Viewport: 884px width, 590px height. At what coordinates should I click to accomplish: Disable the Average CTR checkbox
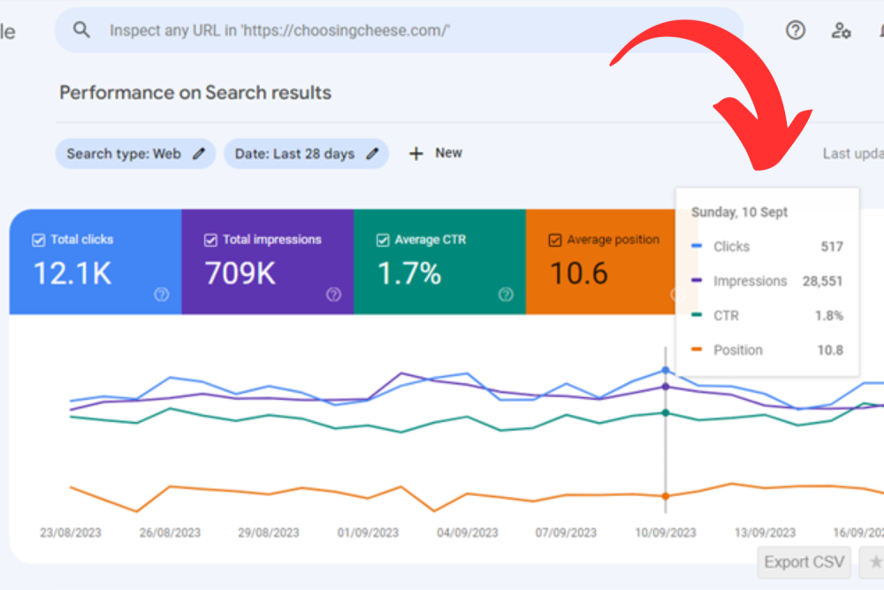pos(383,240)
